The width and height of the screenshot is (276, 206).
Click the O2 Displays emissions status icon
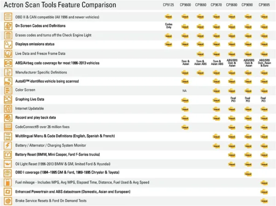click(x=8, y=45)
